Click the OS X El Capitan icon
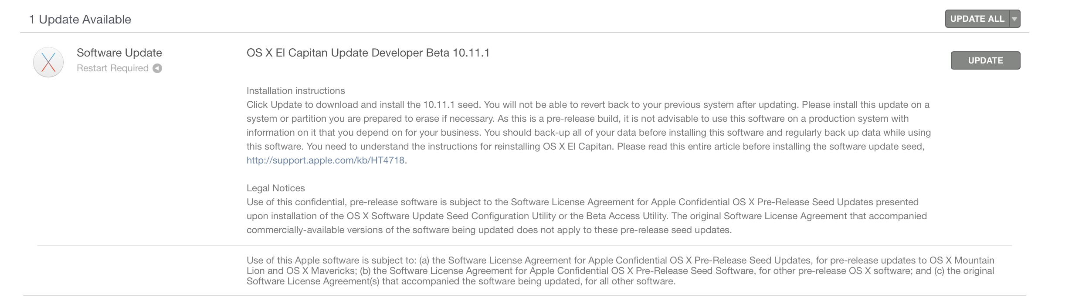 tap(48, 62)
